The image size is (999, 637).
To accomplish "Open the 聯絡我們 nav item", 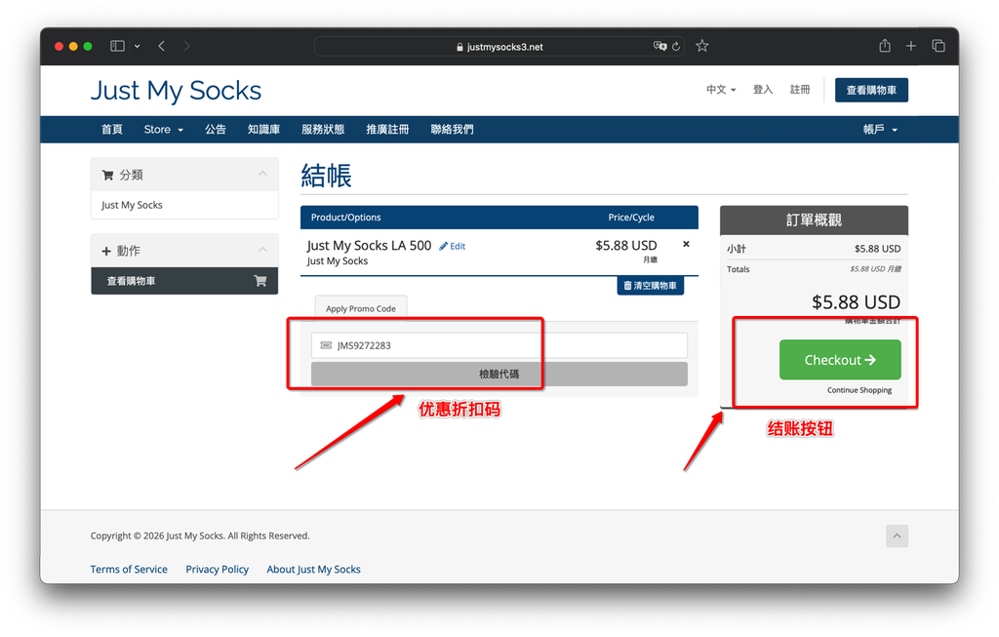I will point(453,130).
